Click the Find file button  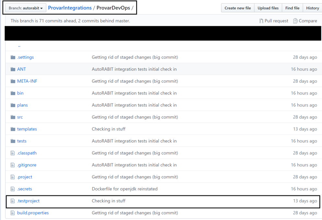pos(292,8)
